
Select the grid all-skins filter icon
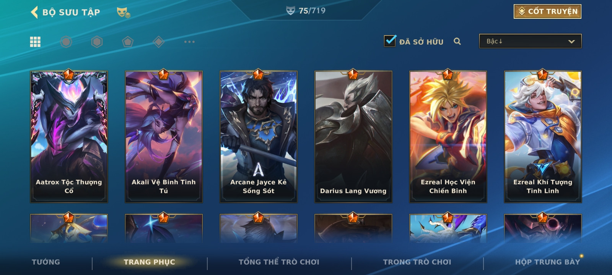click(x=35, y=42)
